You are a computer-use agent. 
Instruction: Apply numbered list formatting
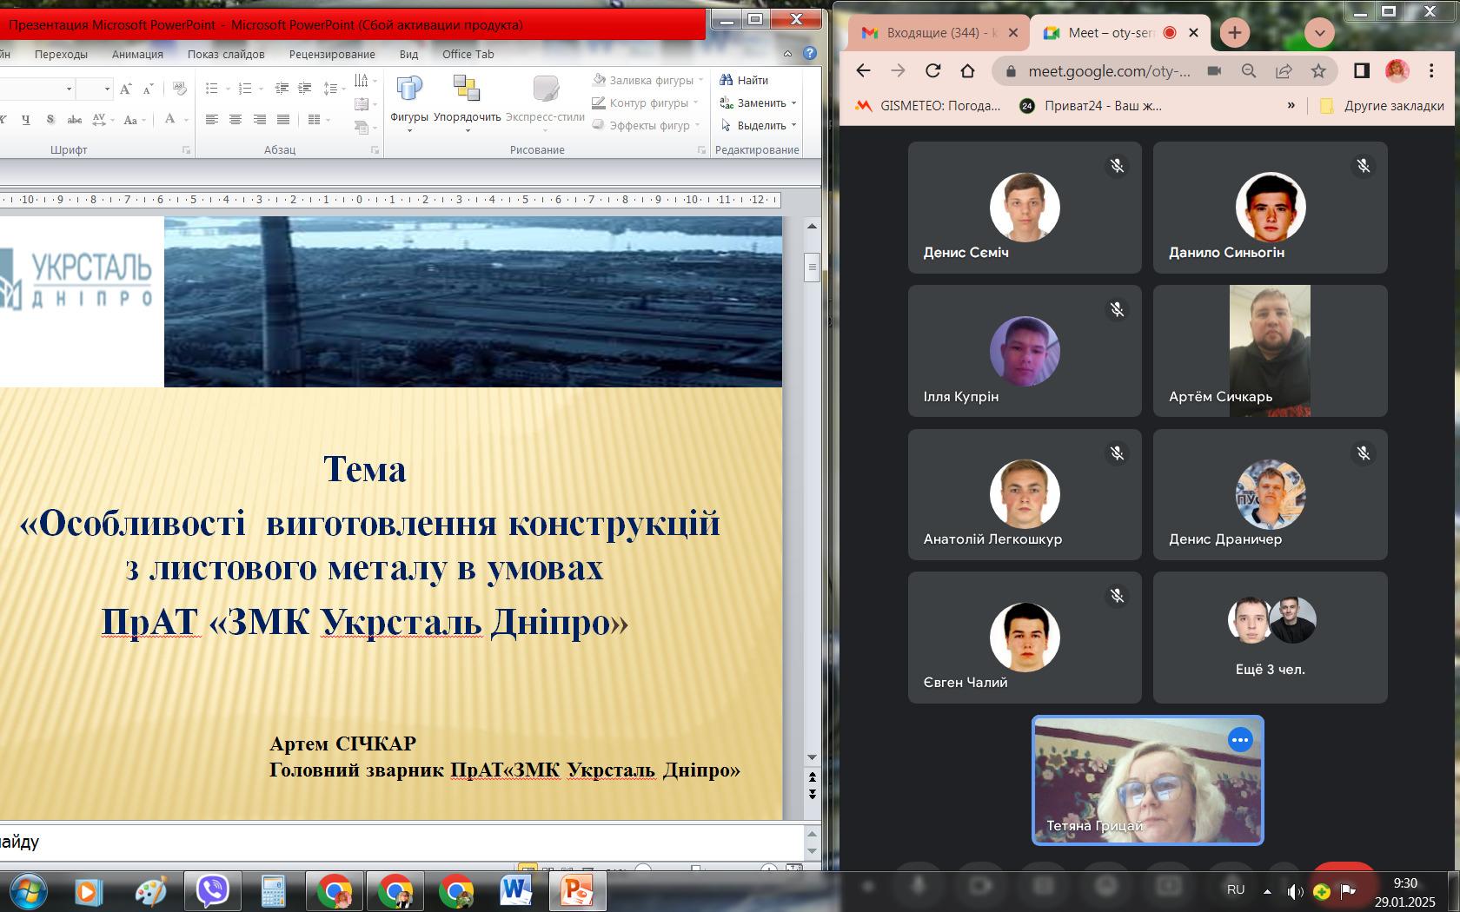(x=245, y=89)
